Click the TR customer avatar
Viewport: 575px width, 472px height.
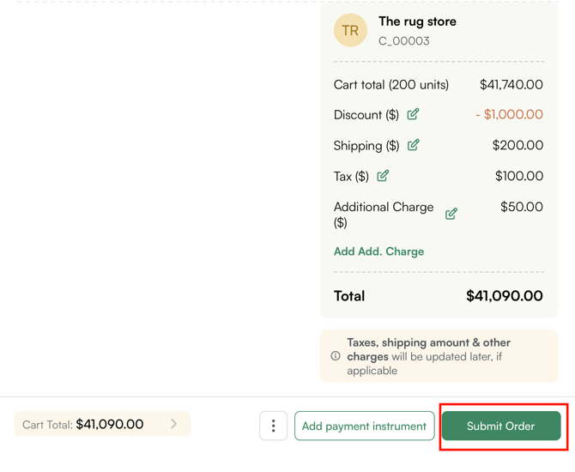pyautogui.click(x=350, y=30)
